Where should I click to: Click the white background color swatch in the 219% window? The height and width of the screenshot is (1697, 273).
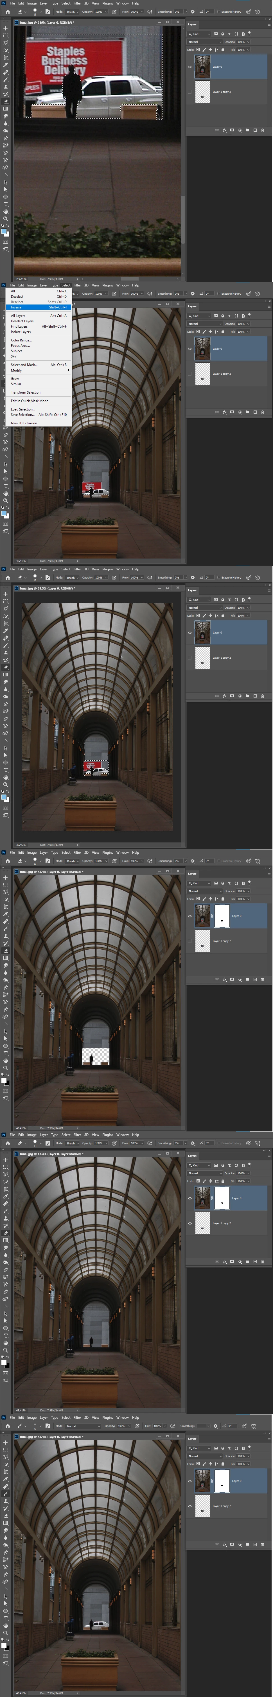tap(8, 235)
